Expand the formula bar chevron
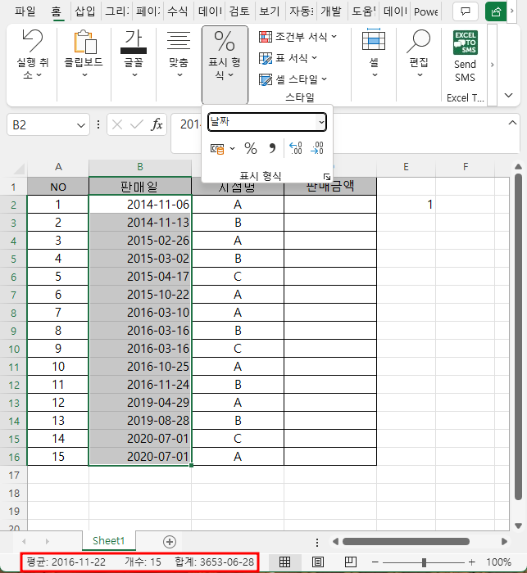This screenshot has height=573, width=527. tap(512, 123)
